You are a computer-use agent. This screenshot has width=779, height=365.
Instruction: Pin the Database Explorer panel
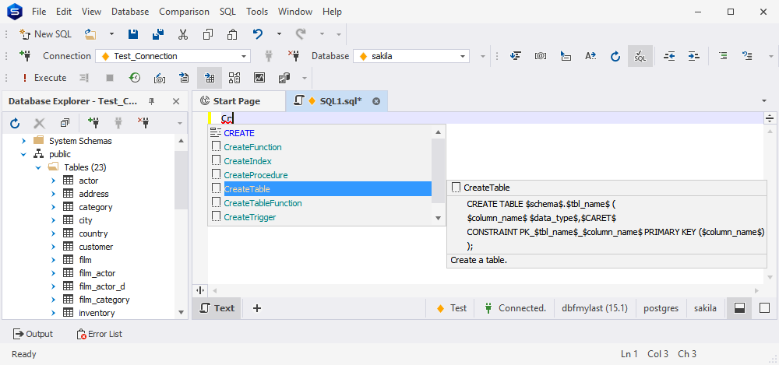pyautogui.click(x=152, y=101)
